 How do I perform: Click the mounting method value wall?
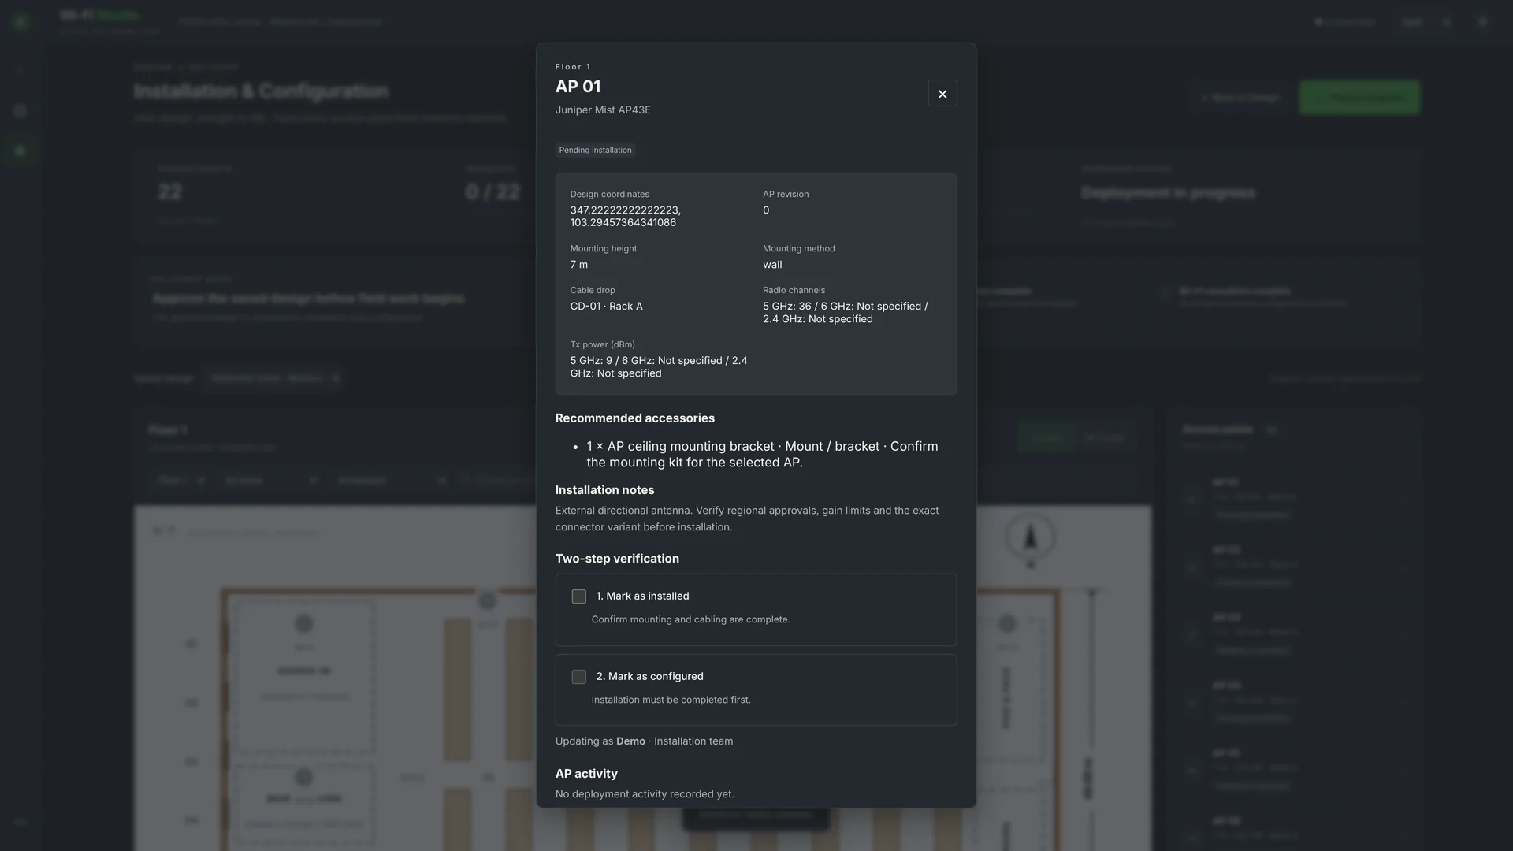[772, 265]
